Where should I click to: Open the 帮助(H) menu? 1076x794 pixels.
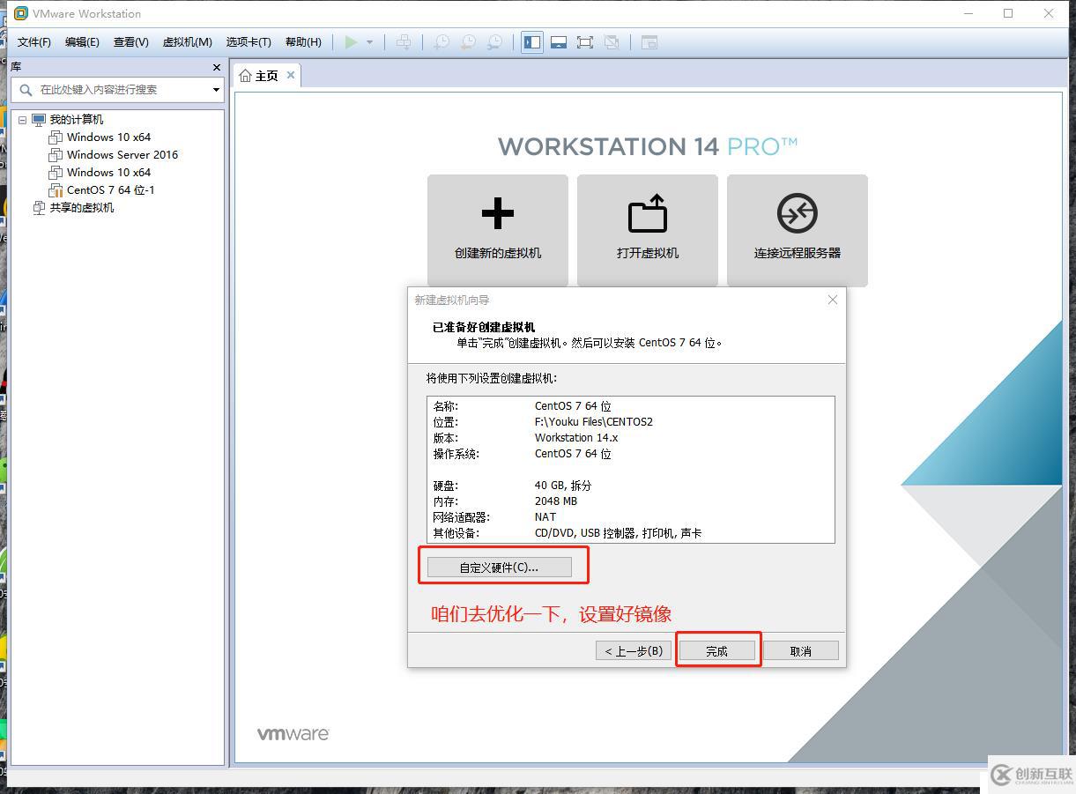click(x=303, y=42)
